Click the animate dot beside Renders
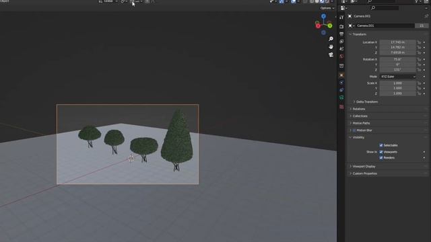431x242 pixels. coord(424,158)
